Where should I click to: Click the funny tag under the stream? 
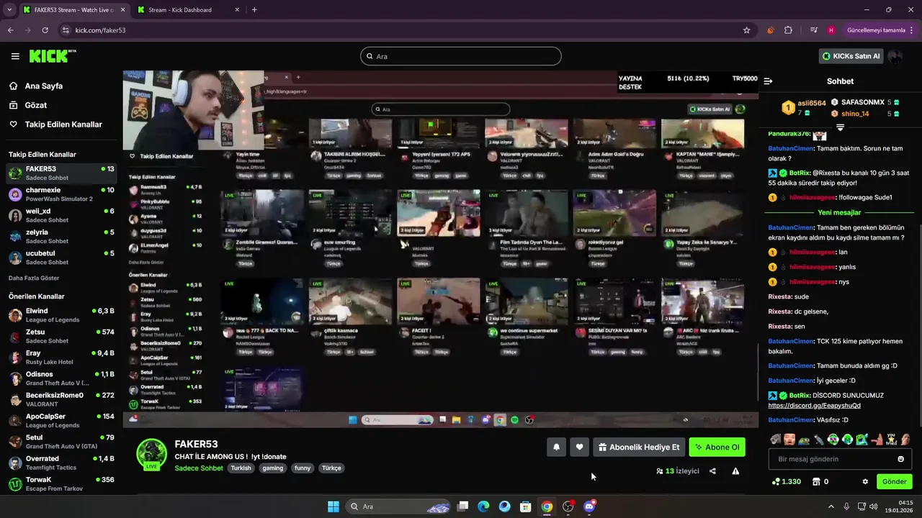303,468
